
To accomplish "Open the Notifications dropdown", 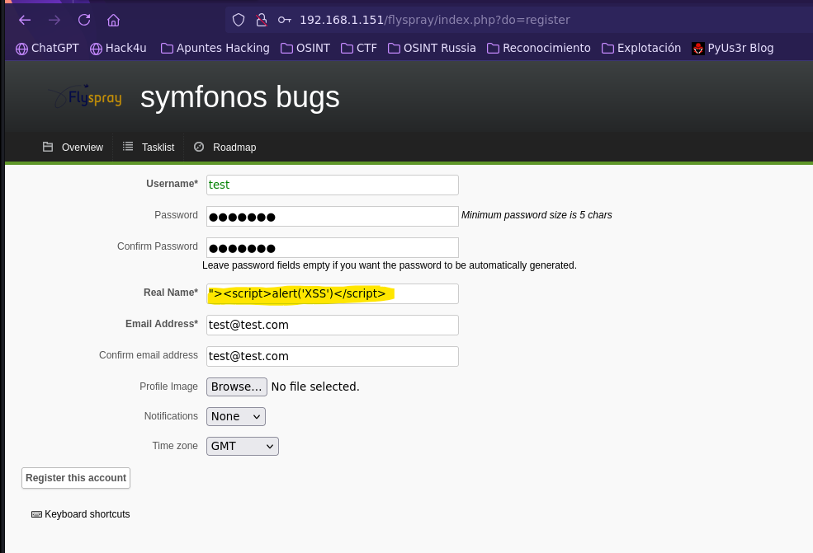I will (236, 416).
